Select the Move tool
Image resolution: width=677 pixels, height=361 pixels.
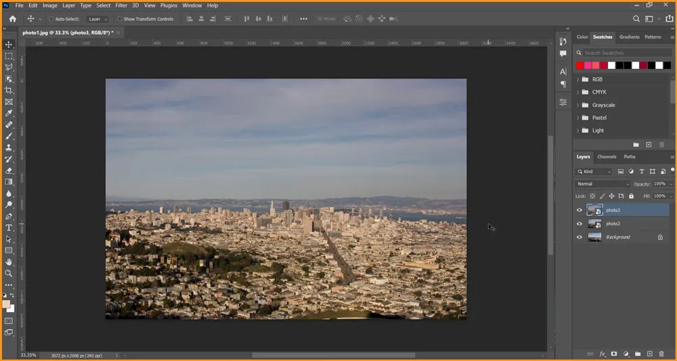(x=9, y=44)
